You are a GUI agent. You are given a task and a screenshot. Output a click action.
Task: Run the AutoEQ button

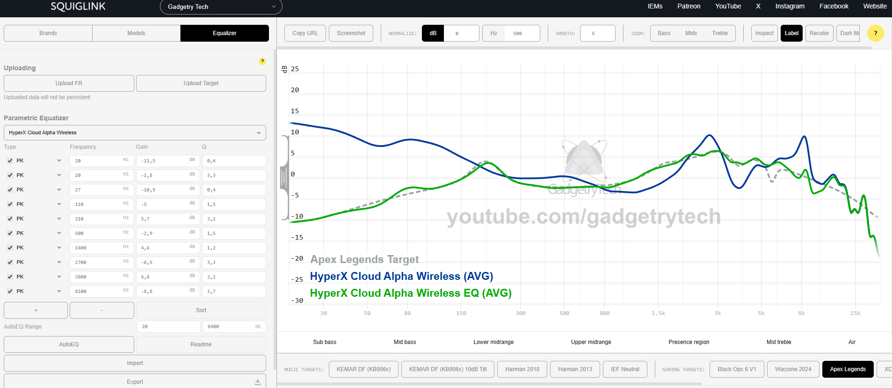(69, 344)
